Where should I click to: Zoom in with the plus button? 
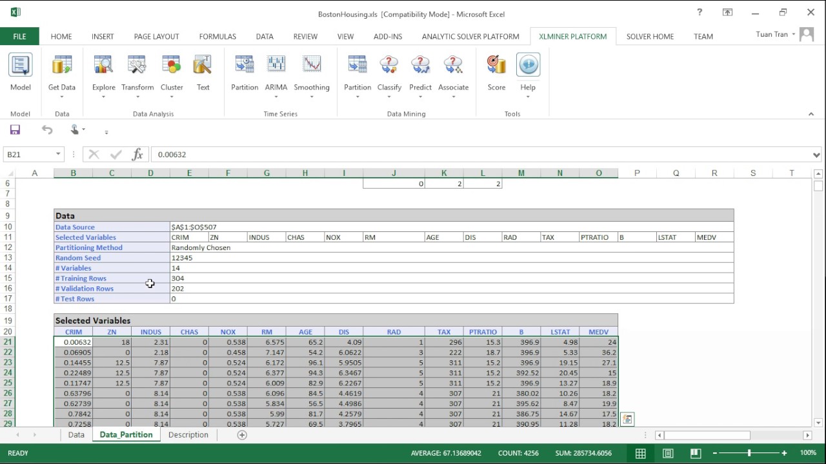[784, 453]
